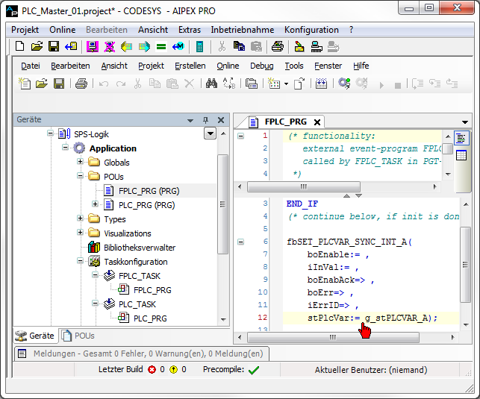Open the Geräte panel dropdown arrow

point(190,121)
